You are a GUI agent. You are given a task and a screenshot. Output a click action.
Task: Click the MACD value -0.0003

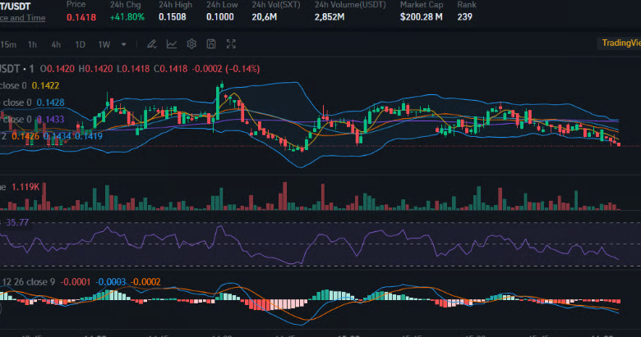tap(111, 282)
